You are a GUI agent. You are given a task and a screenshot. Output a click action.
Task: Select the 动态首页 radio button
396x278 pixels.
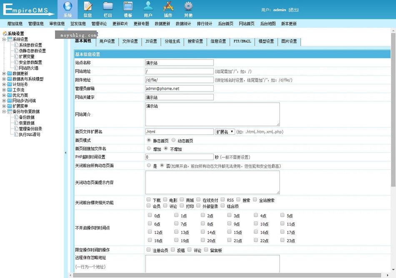coord(173,140)
